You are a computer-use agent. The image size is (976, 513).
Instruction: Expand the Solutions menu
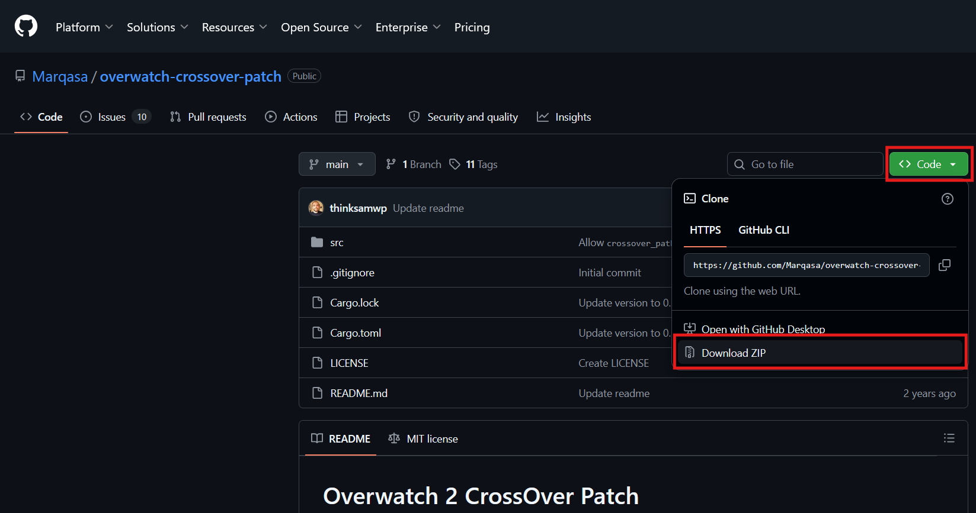click(157, 27)
